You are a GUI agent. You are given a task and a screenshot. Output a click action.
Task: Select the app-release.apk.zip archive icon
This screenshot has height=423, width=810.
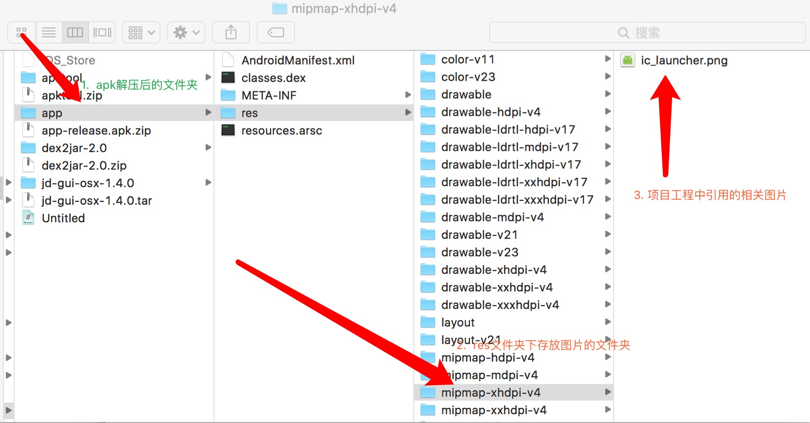(x=28, y=131)
